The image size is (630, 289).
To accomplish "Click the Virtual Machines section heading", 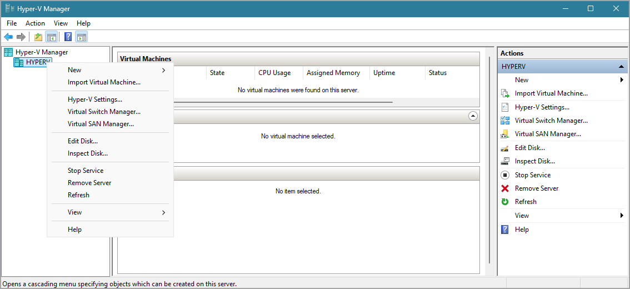I will 146,59.
